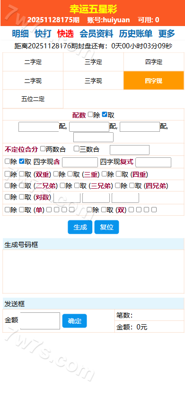Enable the 三数合 checkbox
This screenshot has height=401, width=185.
(77, 148)
